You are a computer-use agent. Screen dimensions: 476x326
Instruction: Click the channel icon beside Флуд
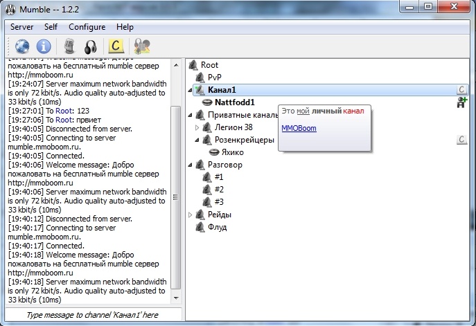click(200, 227)
